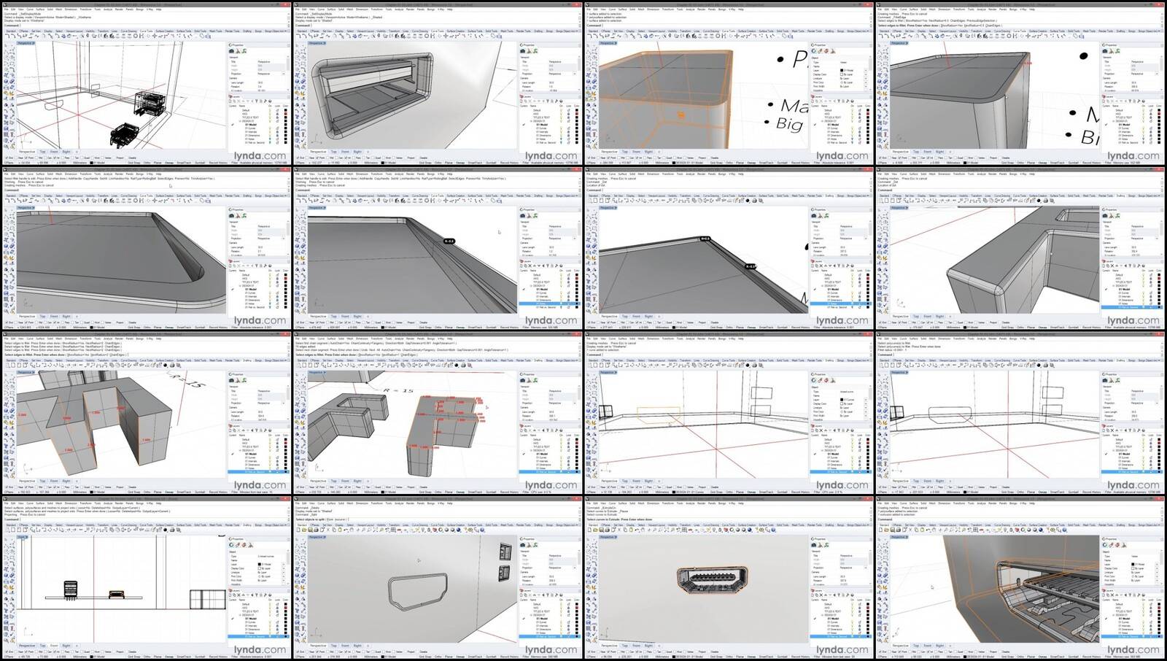Click object properties icon in orange-outline-curve wireframe frame
Viewport: 1167px width, 661px height.
pyautogui.click(x=815, y=381)
